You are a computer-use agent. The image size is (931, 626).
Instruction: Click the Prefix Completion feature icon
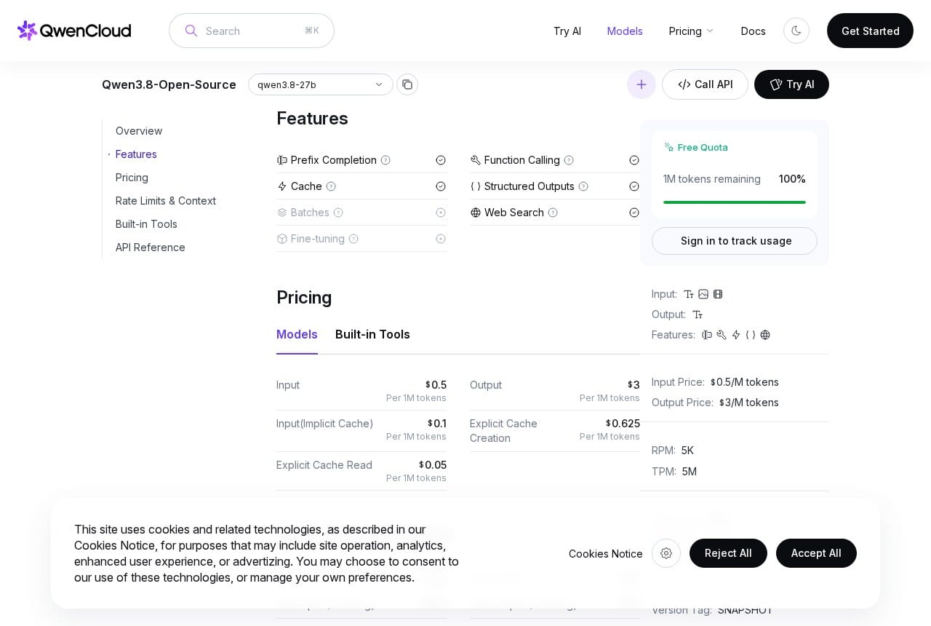(x=282, y=160)
